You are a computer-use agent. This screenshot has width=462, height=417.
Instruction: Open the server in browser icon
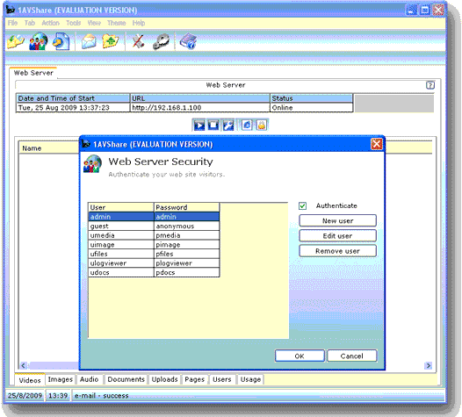click(x=247, y=126)
